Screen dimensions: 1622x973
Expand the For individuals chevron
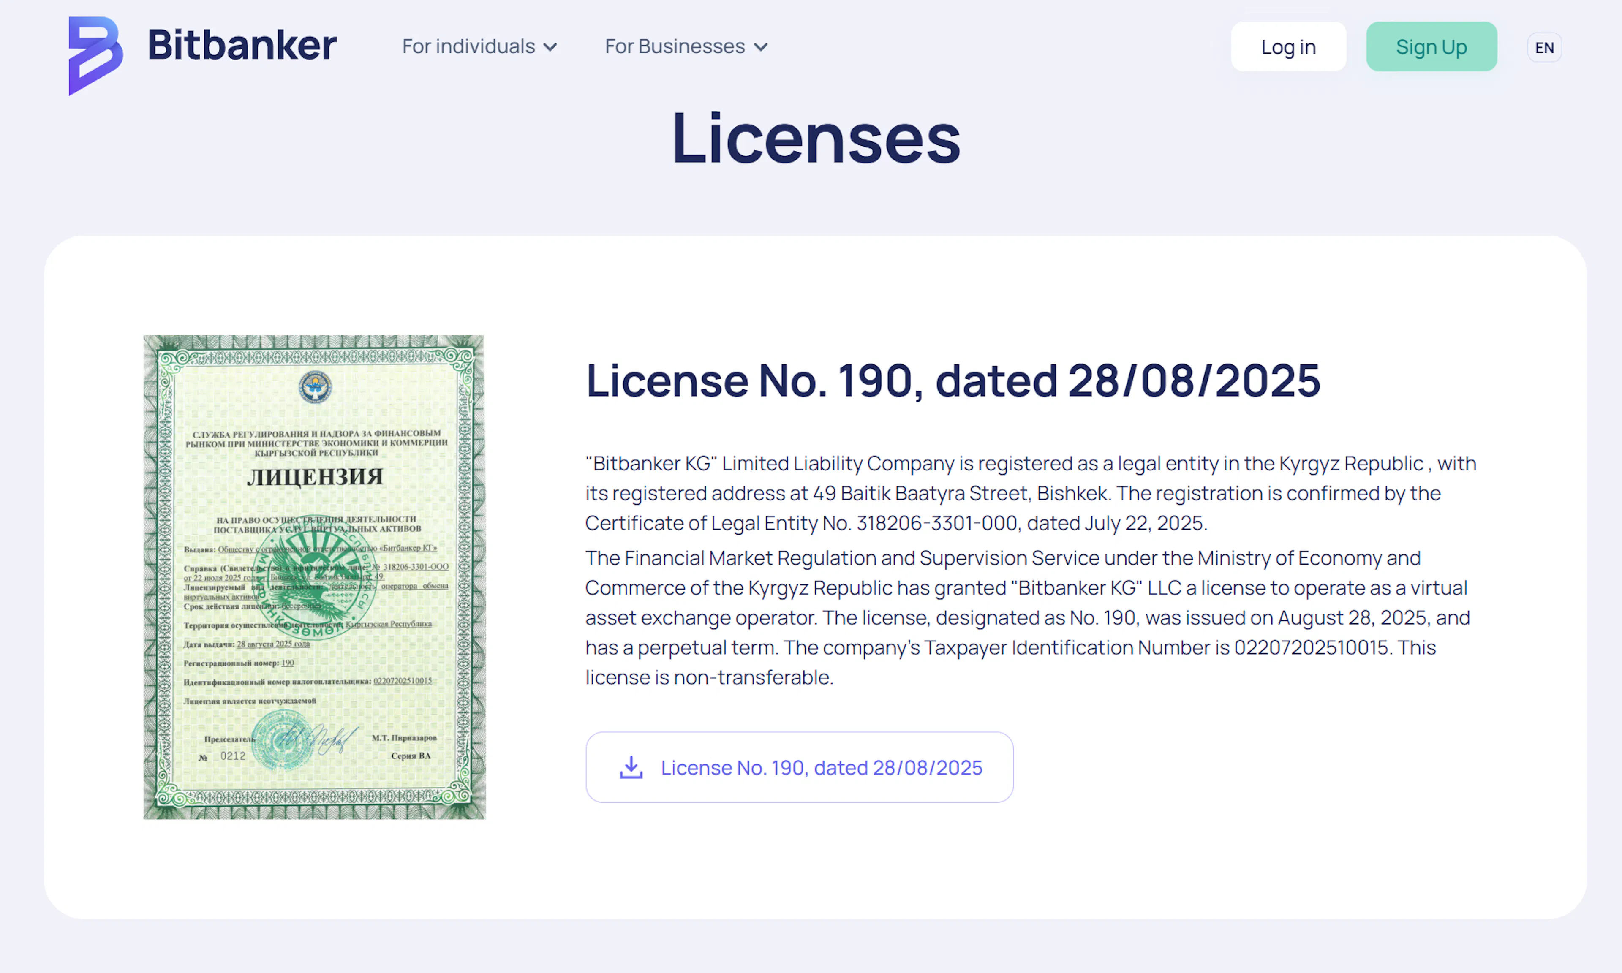[550, 47]
